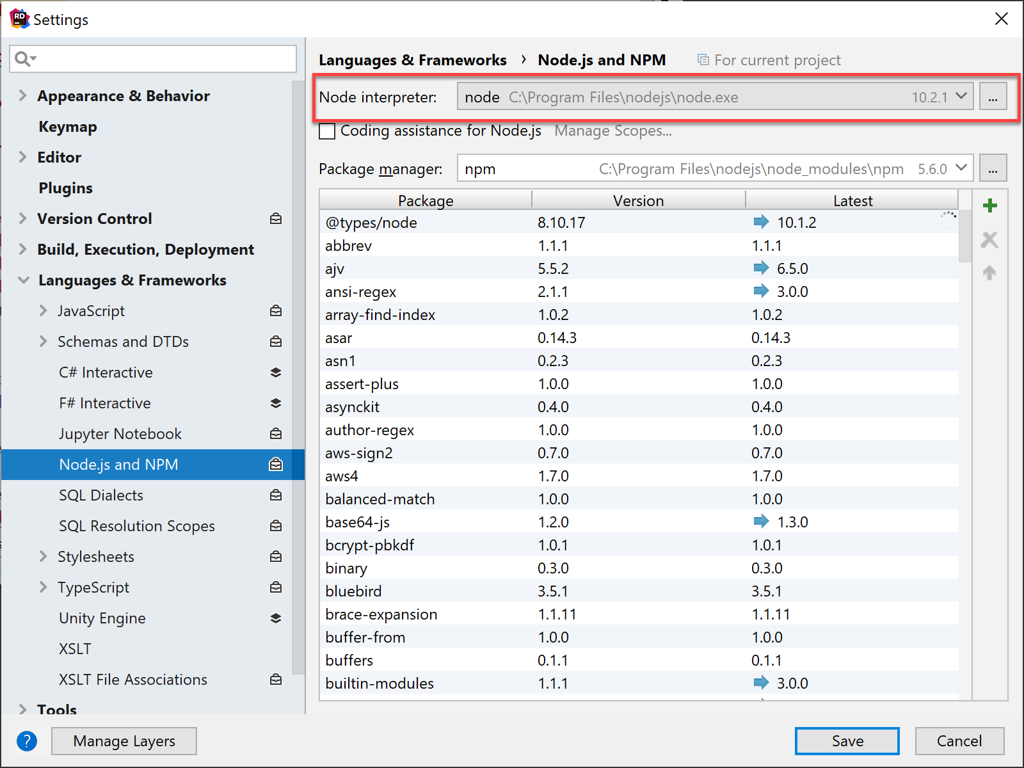The height and width of the screenshot is (768, 1024).
Task: Expand the Editor section
Action: 23,157
